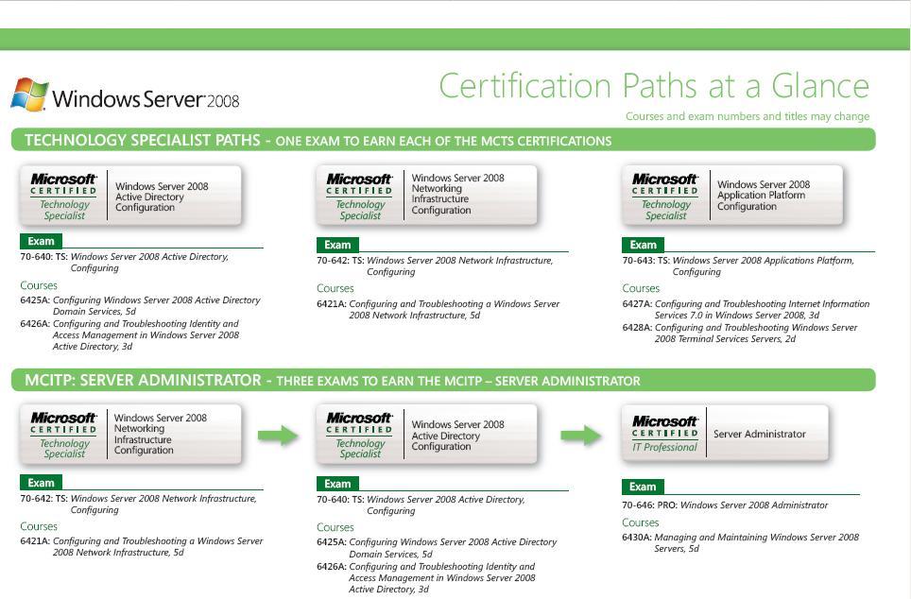911x599 pixels.
Task: Select the Microsoft Certified Technology Specialist logo
Action: click(x=62, y=195)
